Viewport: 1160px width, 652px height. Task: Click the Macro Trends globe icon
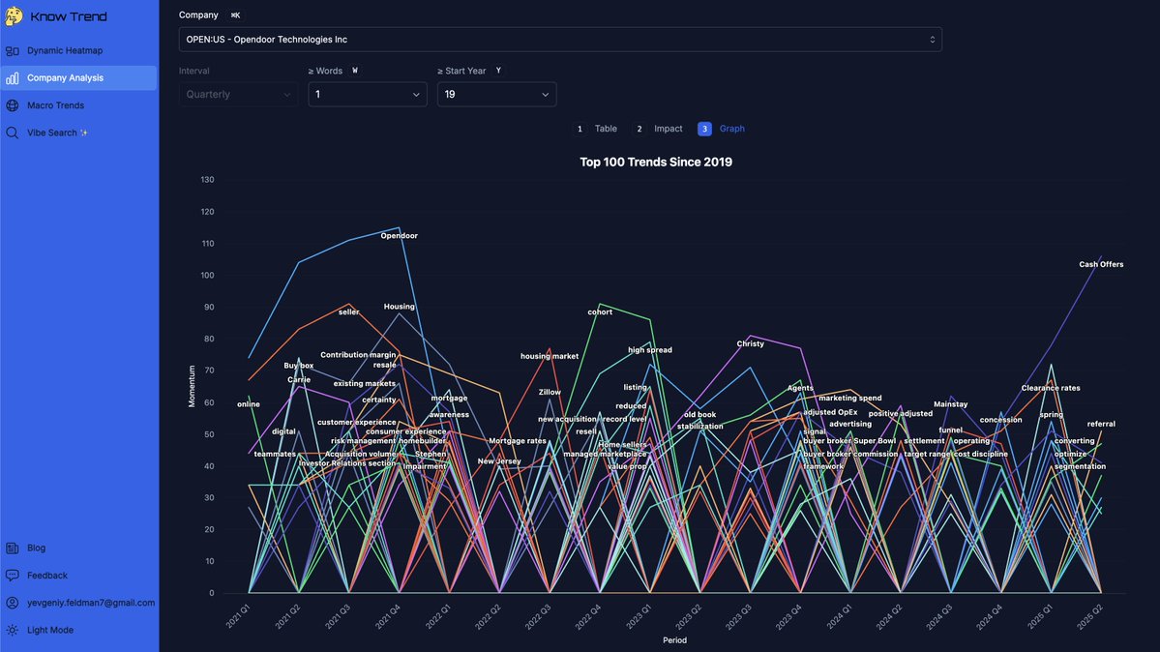click(x=13, y=105)
